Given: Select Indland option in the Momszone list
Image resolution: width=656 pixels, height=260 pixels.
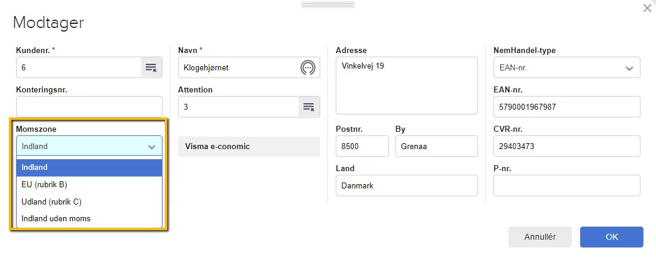Looking at the screenshot, I should click(x=89, y=168).
